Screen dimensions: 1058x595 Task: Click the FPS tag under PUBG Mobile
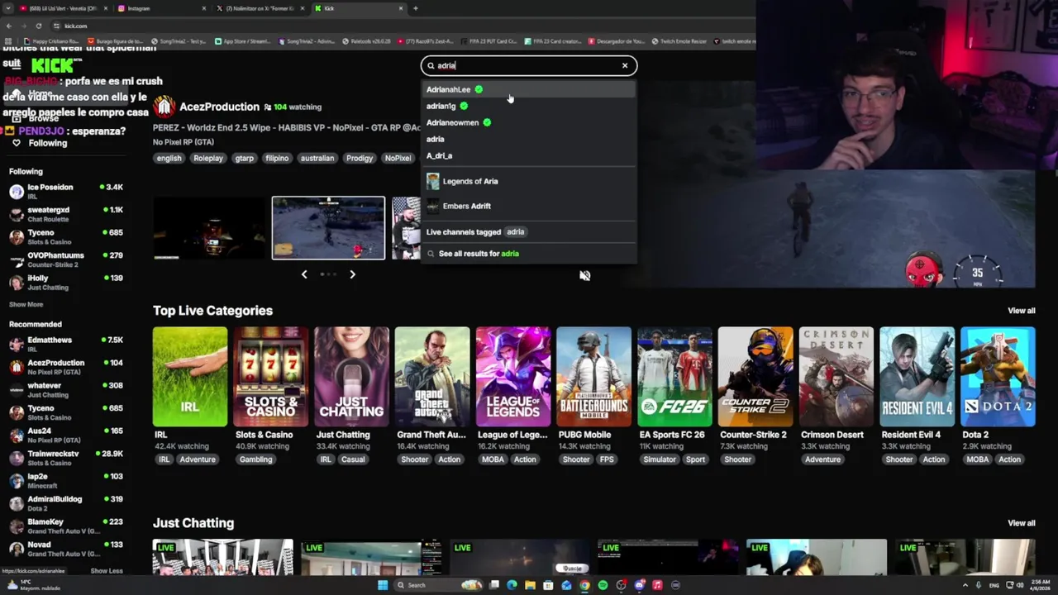tap(607, 459)
